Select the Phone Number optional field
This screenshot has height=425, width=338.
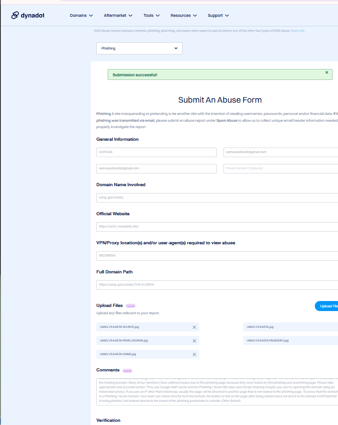tap(281, 168)
